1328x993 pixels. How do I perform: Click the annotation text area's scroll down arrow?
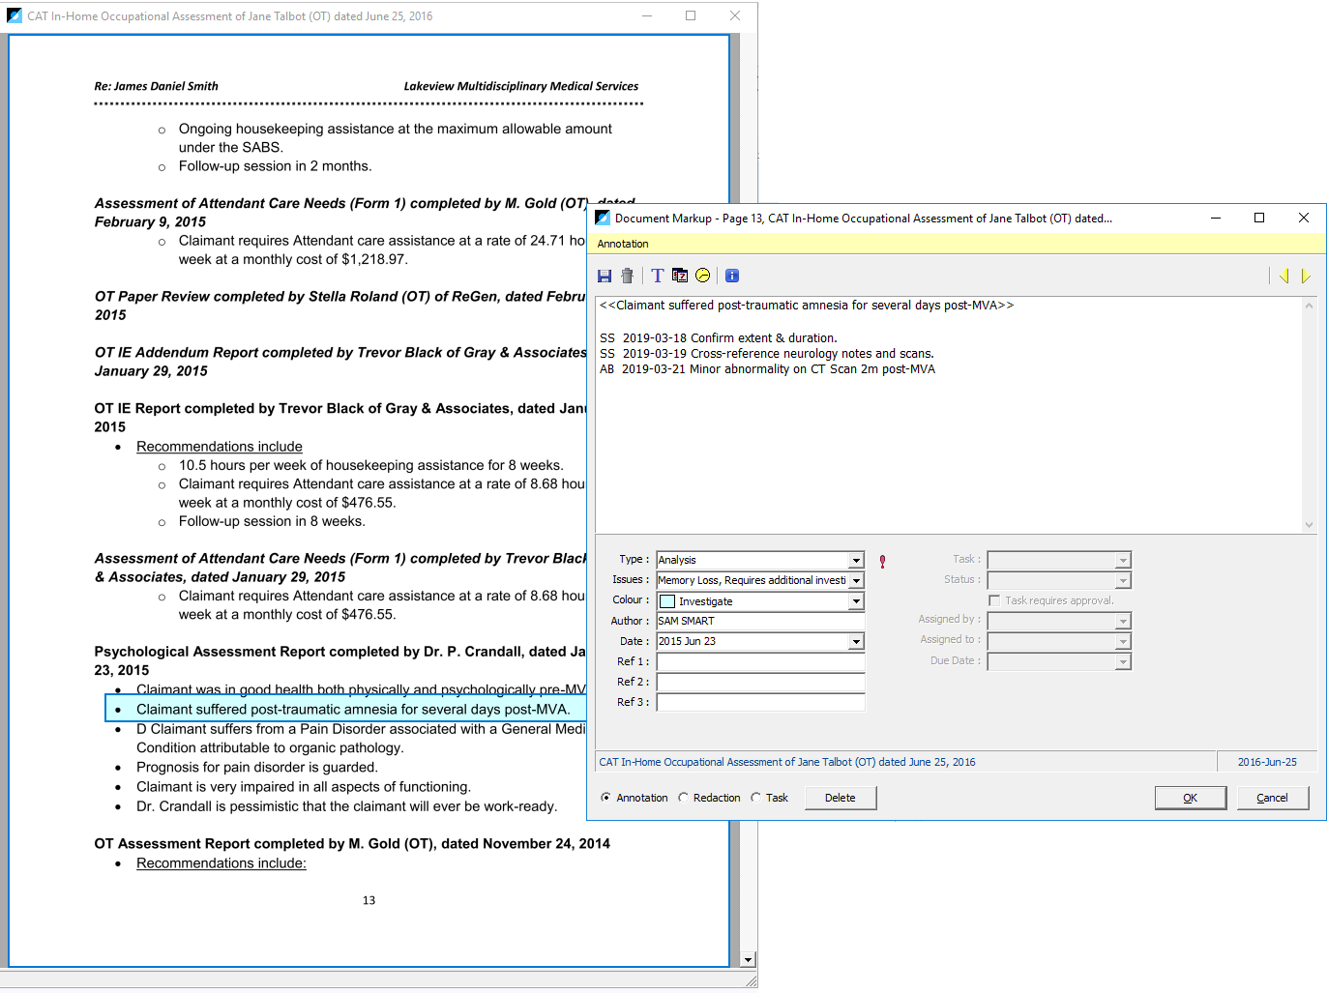click(1309, 525)
